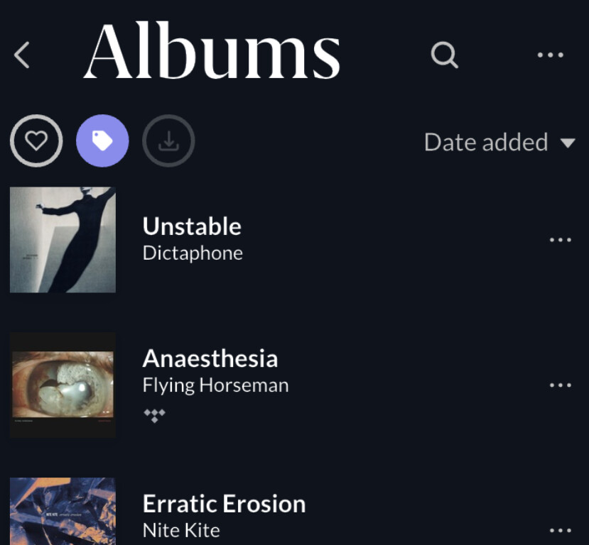Toggle the purple tag filter
589x545 pixels.
(x=102, y=142)
